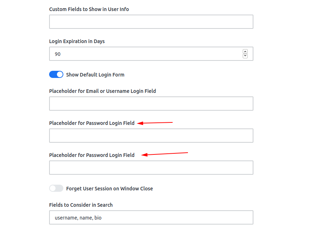Click the up arrow on Login Expiration spinner
Screen dimensions: 310x232
(245, 51)
